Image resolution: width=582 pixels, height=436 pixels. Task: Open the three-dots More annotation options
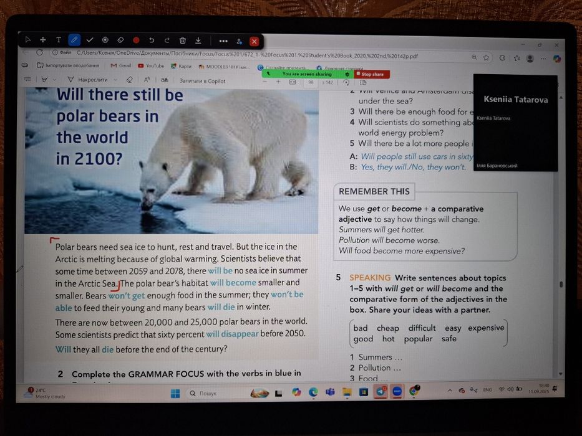[x=223, y=40]
